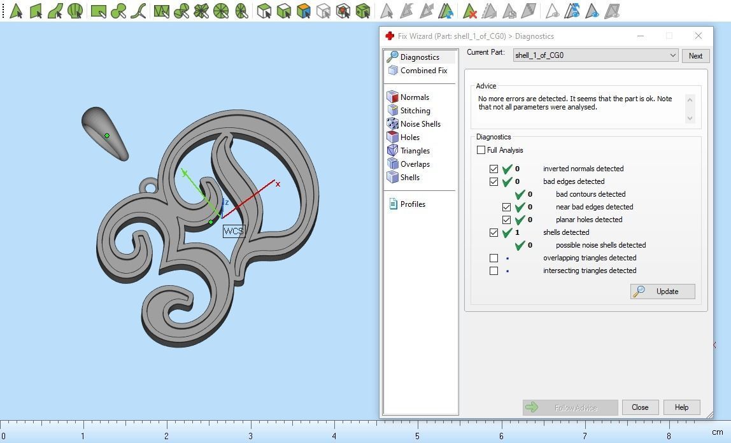Uncheck planar holes detected checkbox
Viewport: 731px width, 443px height.
pos(506,220)
